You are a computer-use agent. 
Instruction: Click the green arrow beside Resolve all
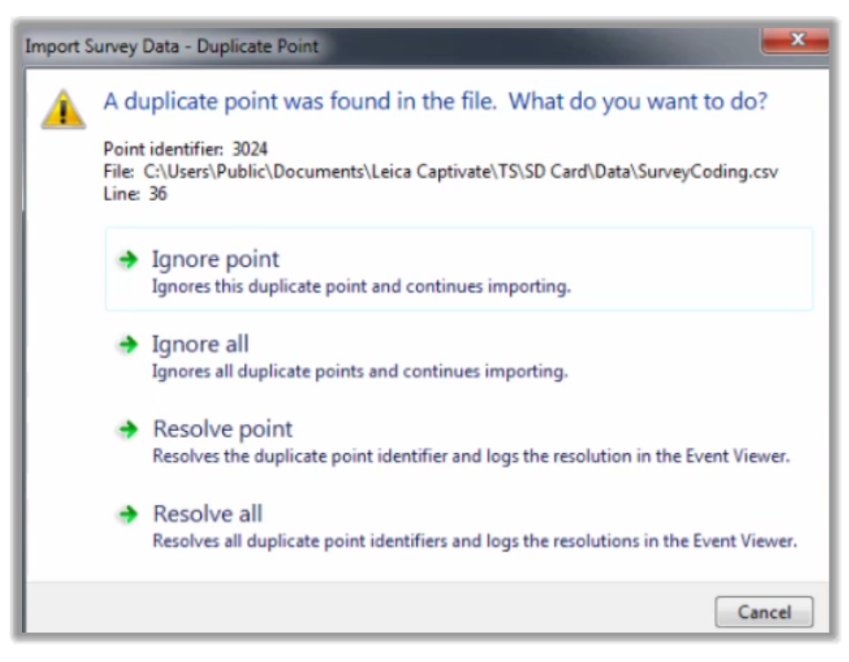[129, 514]
